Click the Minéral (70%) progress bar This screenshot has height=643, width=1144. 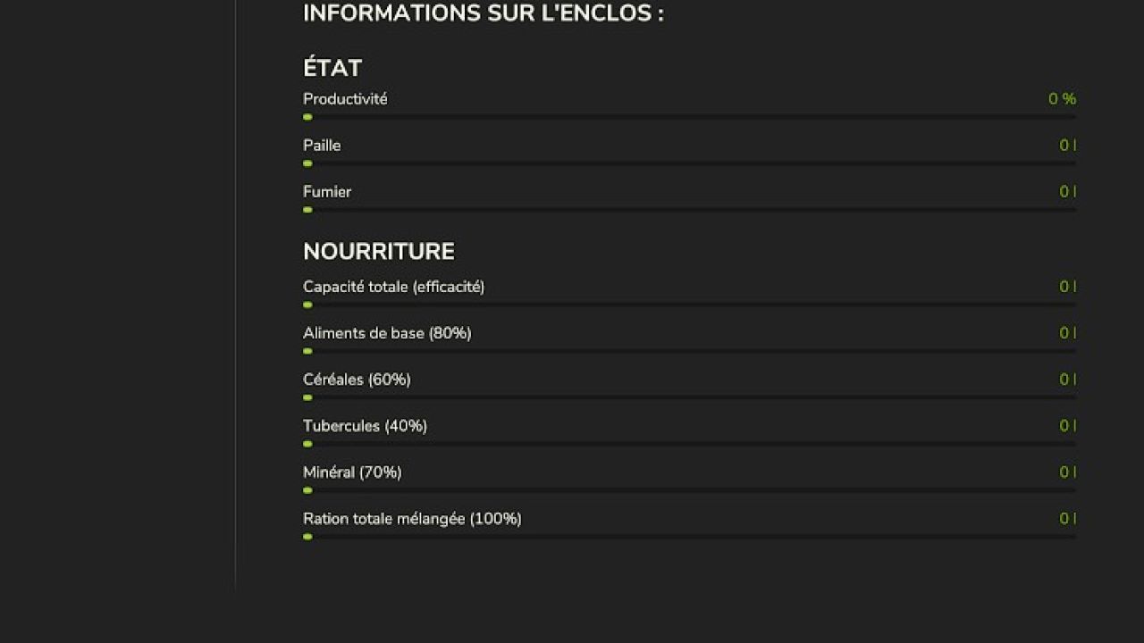[688, 490]
